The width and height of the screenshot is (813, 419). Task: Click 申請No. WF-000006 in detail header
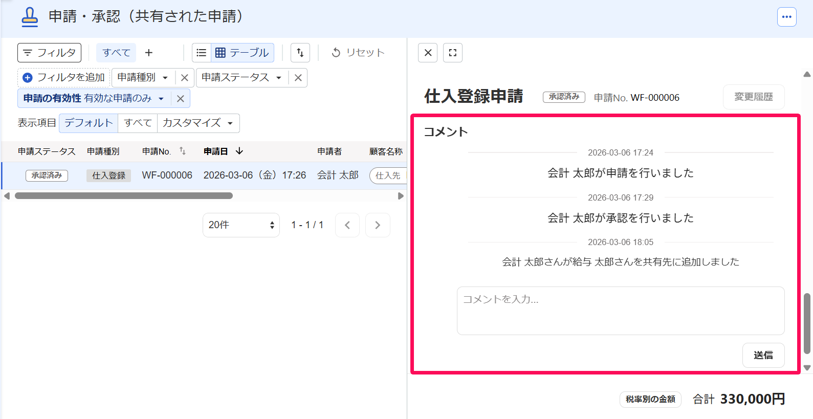[636, 98]
